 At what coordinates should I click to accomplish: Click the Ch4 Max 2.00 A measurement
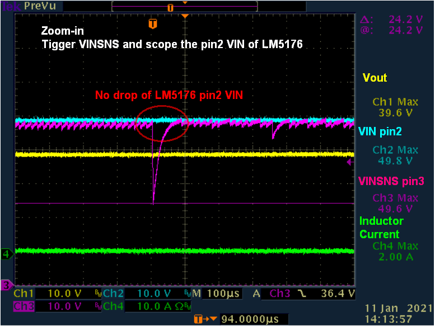point(395,251)
